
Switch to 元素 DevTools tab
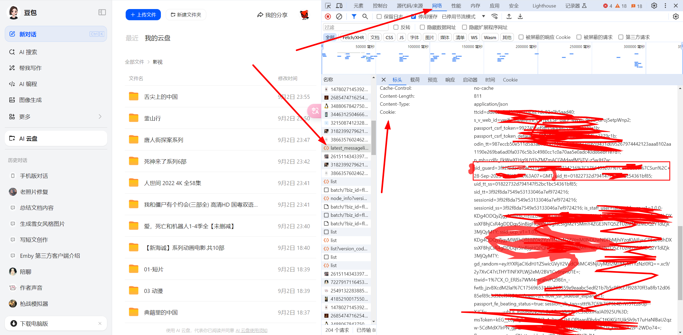(358, 6)
